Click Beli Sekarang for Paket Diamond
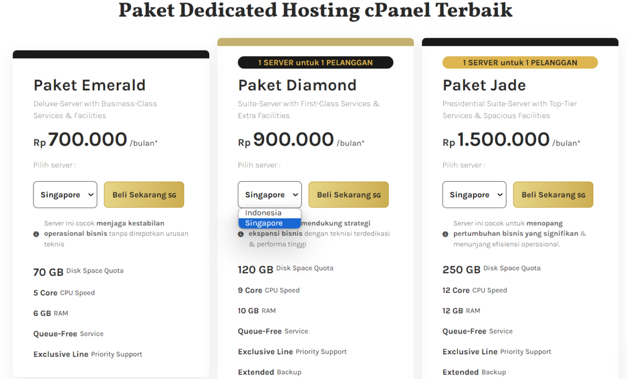 coord(348,194)
